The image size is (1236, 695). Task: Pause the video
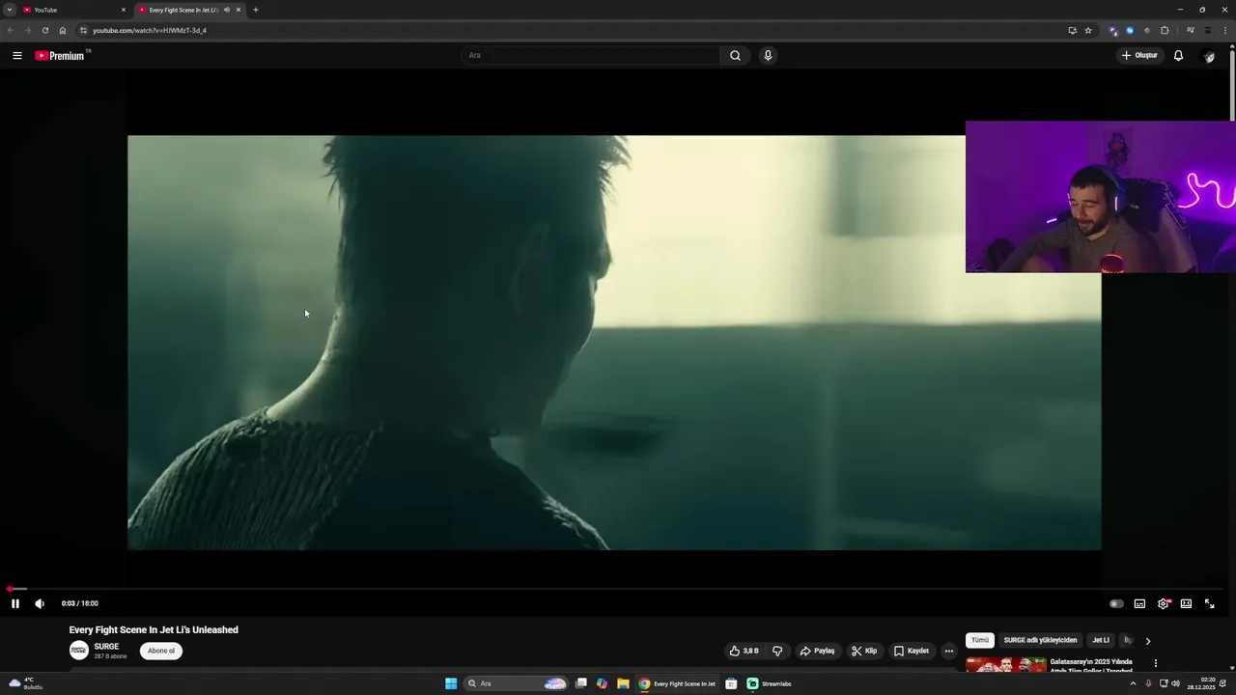pos(15,603)
